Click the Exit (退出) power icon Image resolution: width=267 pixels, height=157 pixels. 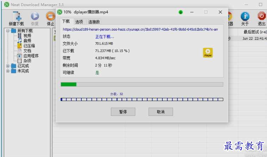point(262,16)
